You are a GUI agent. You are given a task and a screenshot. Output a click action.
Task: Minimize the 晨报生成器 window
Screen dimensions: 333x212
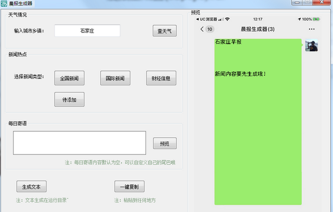pyautogui.click(x=297, y=2)
